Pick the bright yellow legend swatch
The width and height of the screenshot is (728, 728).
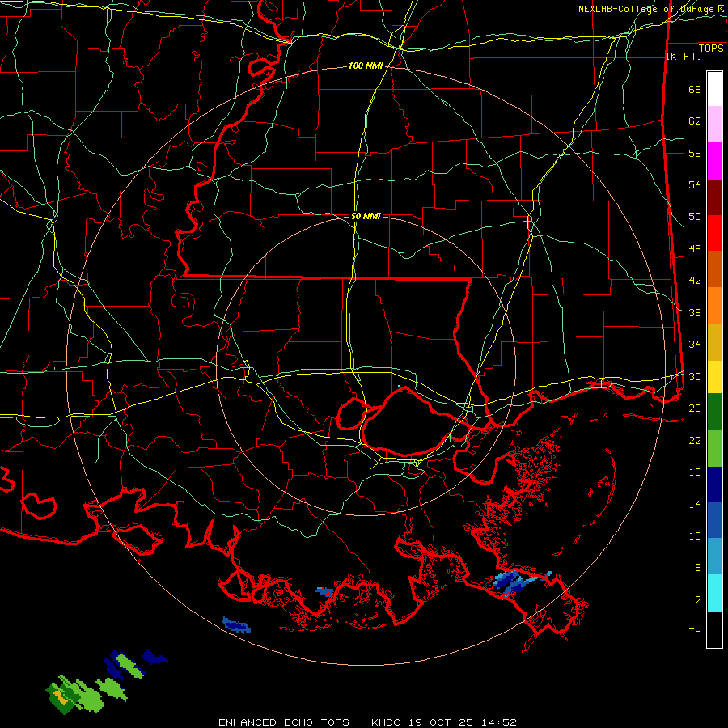(x=714, y=377)
